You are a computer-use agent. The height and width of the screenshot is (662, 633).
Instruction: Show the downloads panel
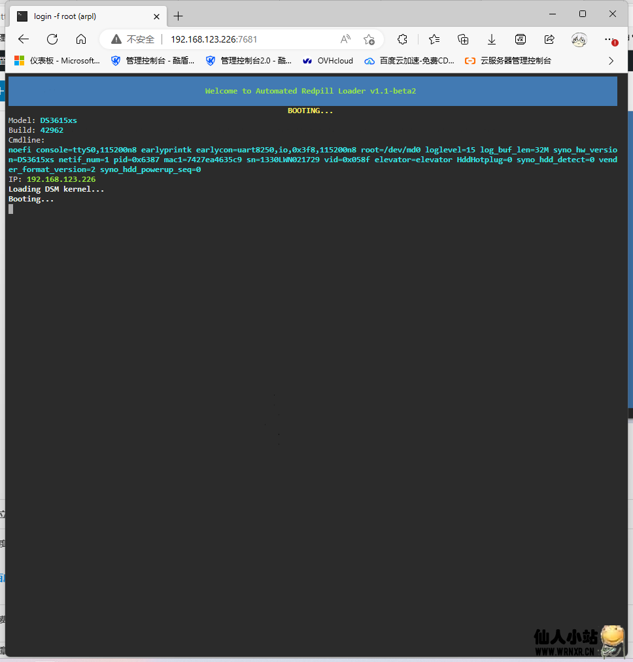coord(492,39)
